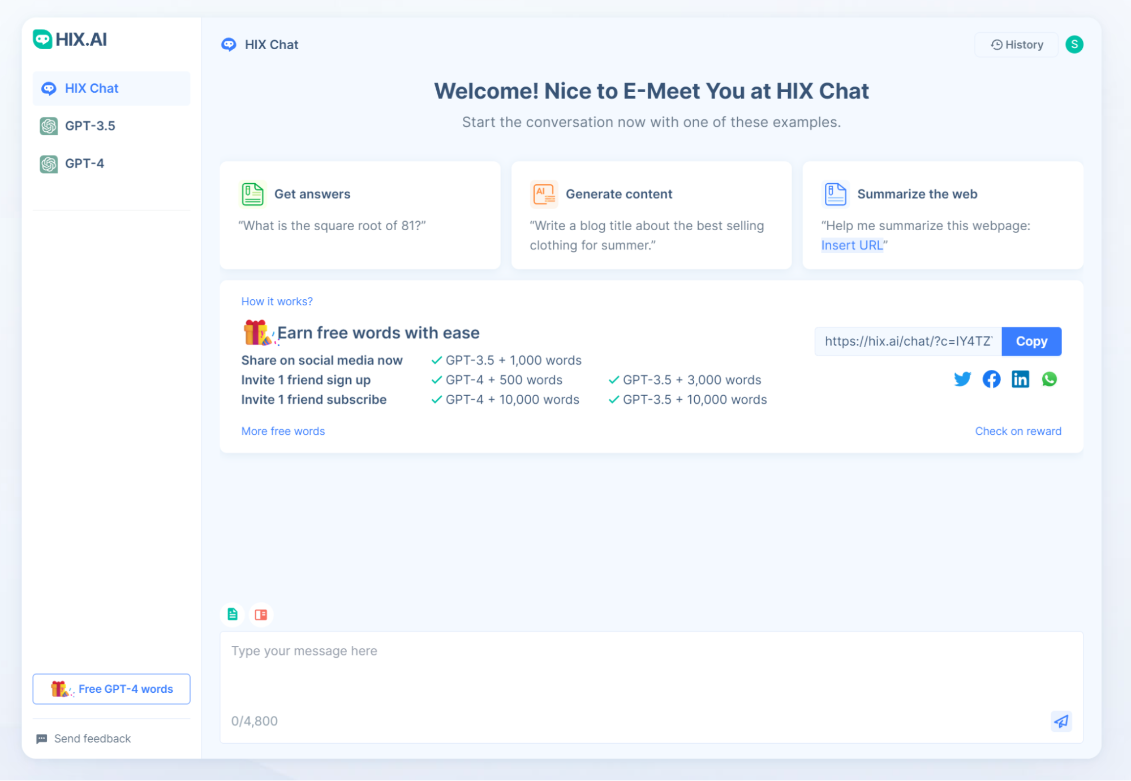Click the Free GPT-4 words button
The image size is (1131, 781).
pyautogui.click(x=111, y=689)
